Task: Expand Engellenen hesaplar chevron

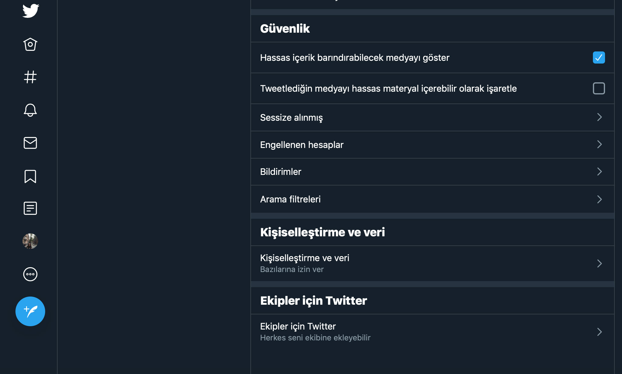Action: point(599,144)
